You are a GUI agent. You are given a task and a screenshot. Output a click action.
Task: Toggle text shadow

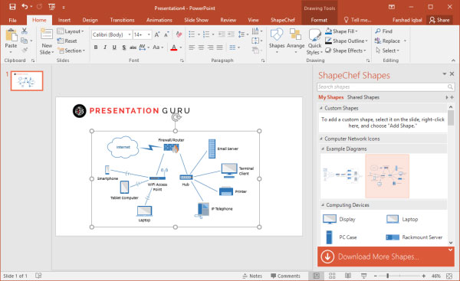[x=123, y=47]
